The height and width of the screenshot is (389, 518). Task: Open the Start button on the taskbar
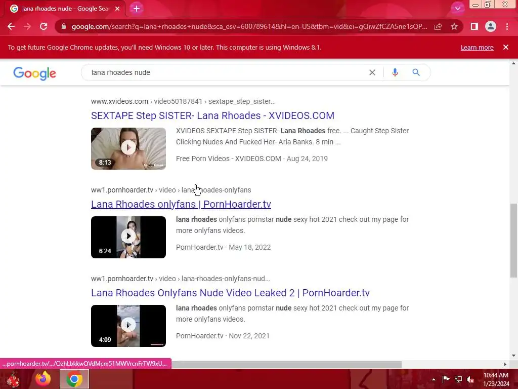coord(13,379)
